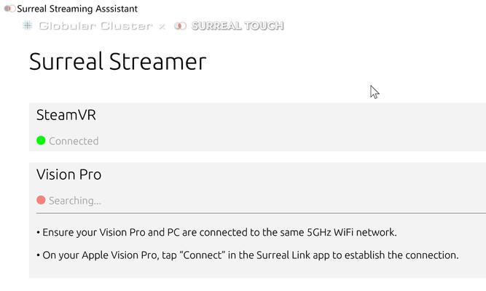Click the Searching... status label
The width and height of the screenshot is (486, 291).
[75, 201]
